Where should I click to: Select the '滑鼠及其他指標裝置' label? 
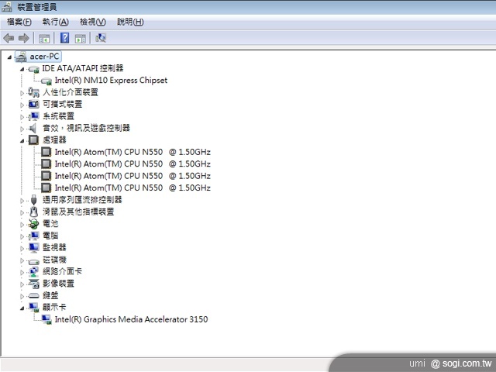78,212
